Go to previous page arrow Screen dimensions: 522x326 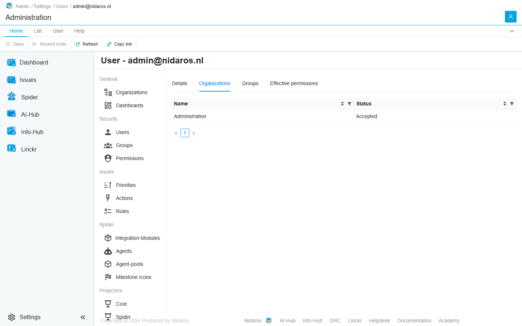click(x=176, y=133)
